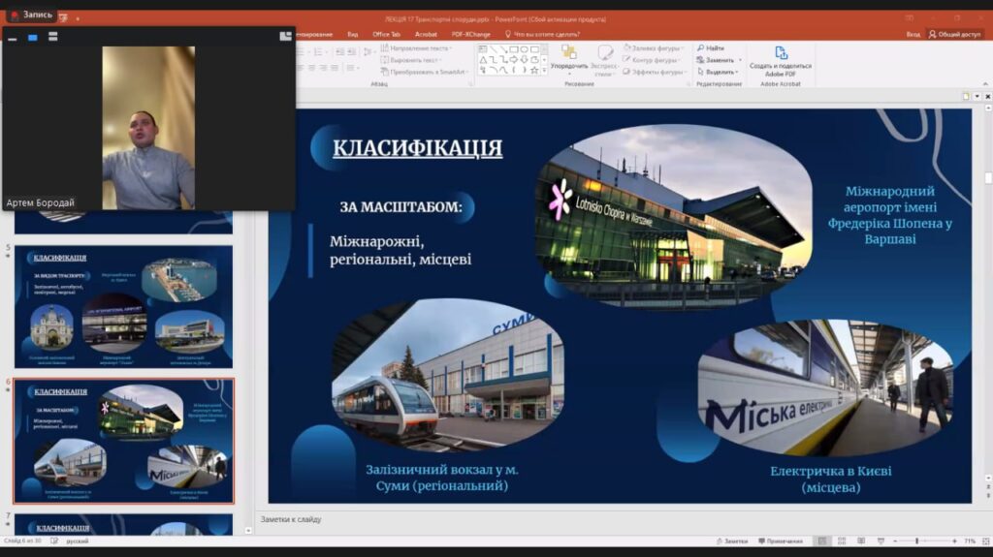Expand the Replace (Заменить) dropdown arrow
The height and width of the screenshot is (557, 993).
click(738, 60)
